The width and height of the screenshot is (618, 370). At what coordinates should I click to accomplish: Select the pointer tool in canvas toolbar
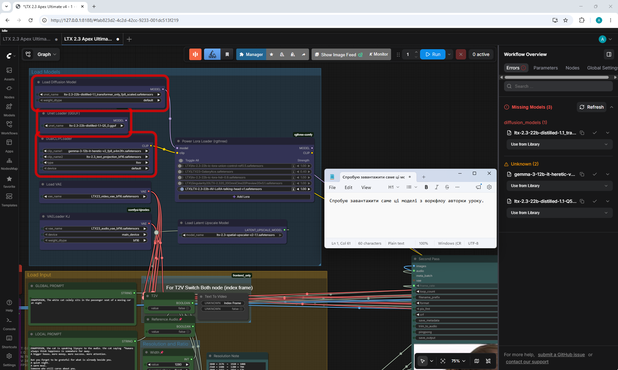tap(422, 361)
